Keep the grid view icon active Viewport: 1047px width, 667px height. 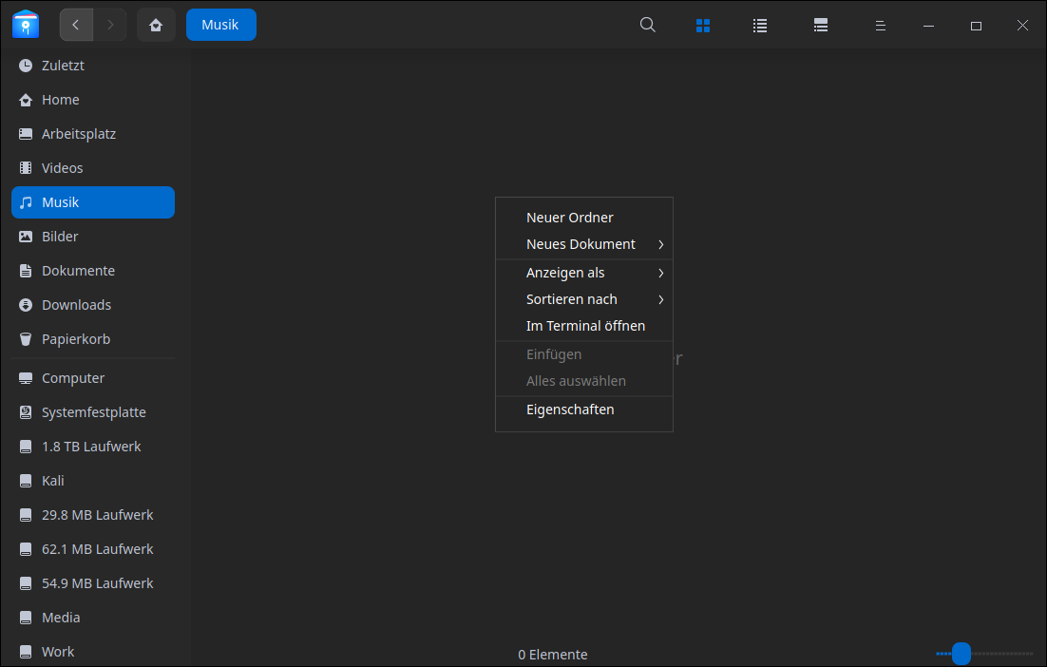pyautogui.click(x=703, y=25)
